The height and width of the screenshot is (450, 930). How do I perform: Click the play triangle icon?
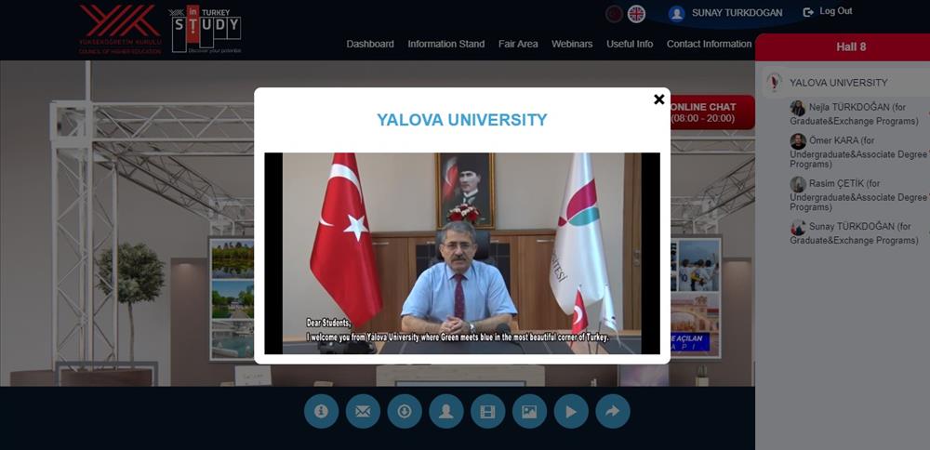click(x=571, y=412)
